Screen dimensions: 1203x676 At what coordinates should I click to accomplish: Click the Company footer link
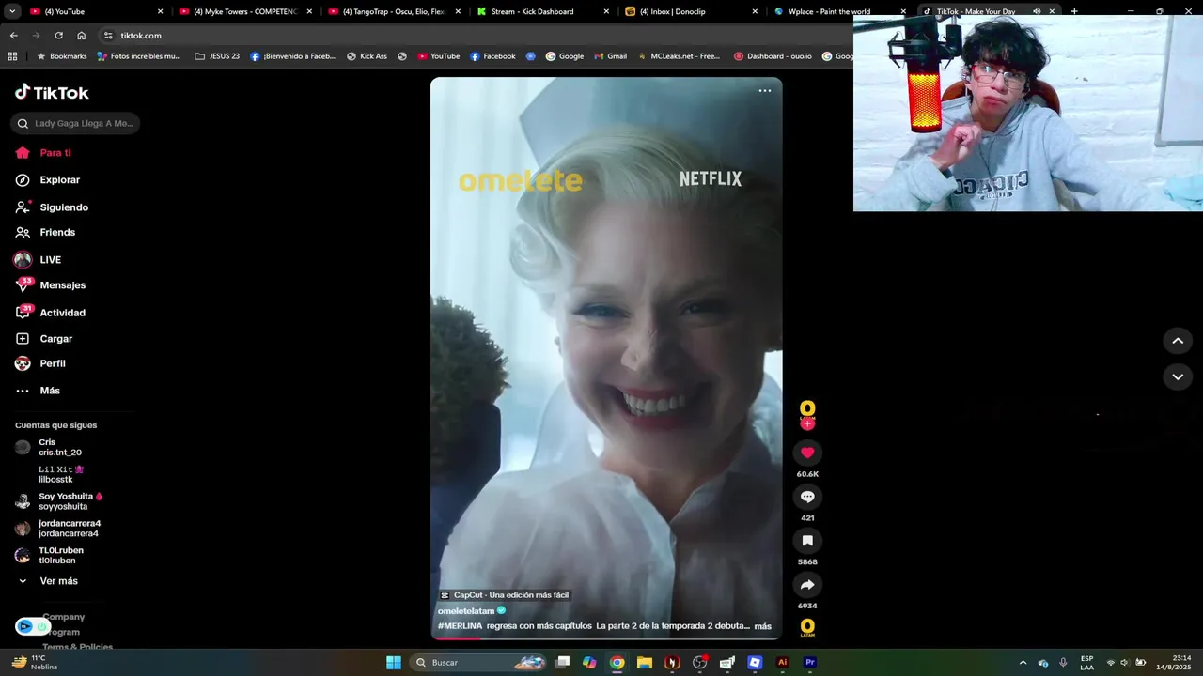(x=64, y=617)
